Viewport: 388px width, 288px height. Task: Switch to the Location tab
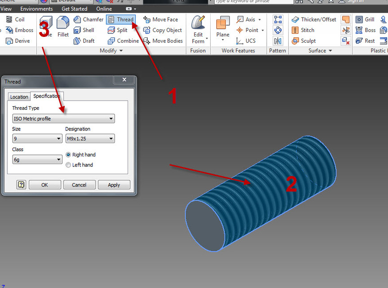[18, 96]
